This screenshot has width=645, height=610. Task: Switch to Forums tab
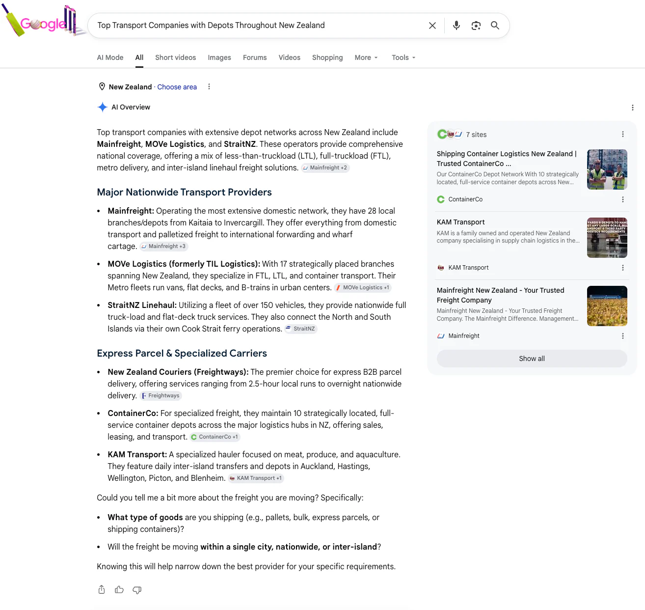click(x=255, y=57)
